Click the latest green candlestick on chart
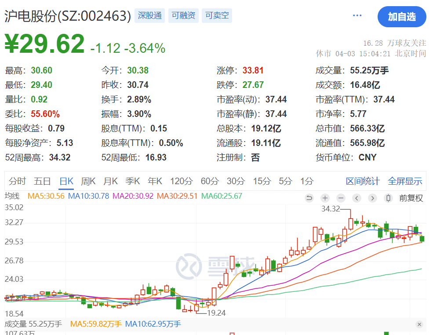 (x=422, y=238)
